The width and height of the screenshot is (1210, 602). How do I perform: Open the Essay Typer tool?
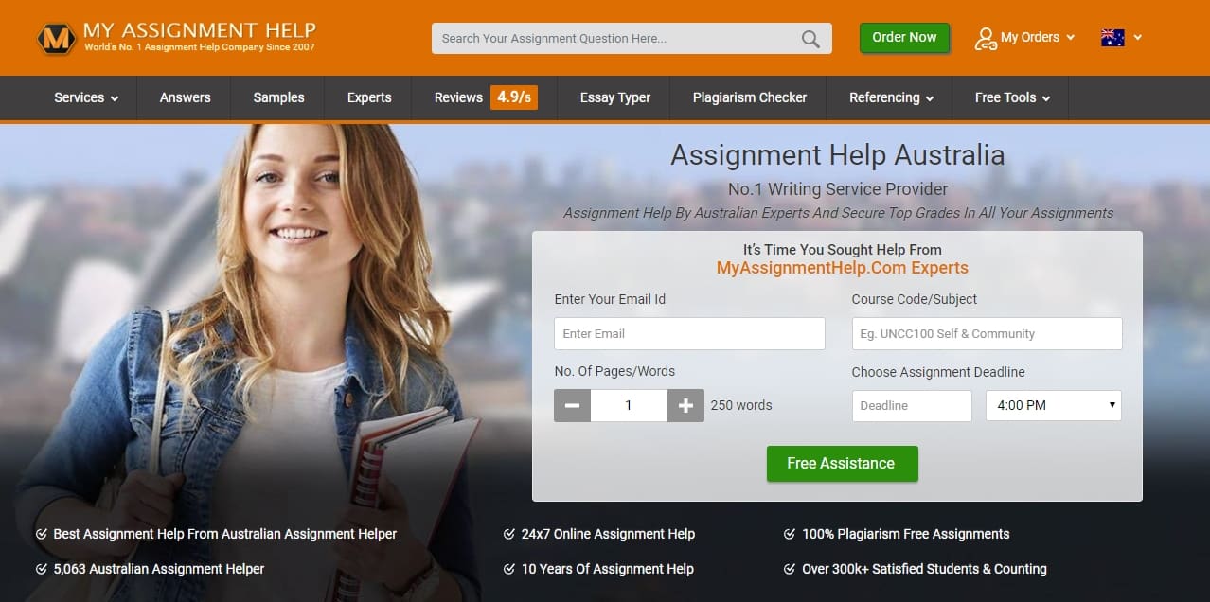(x=615, y=97)
